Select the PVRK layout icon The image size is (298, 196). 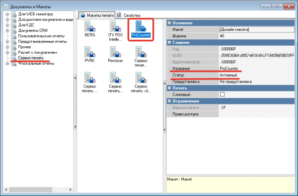(90, 52)
